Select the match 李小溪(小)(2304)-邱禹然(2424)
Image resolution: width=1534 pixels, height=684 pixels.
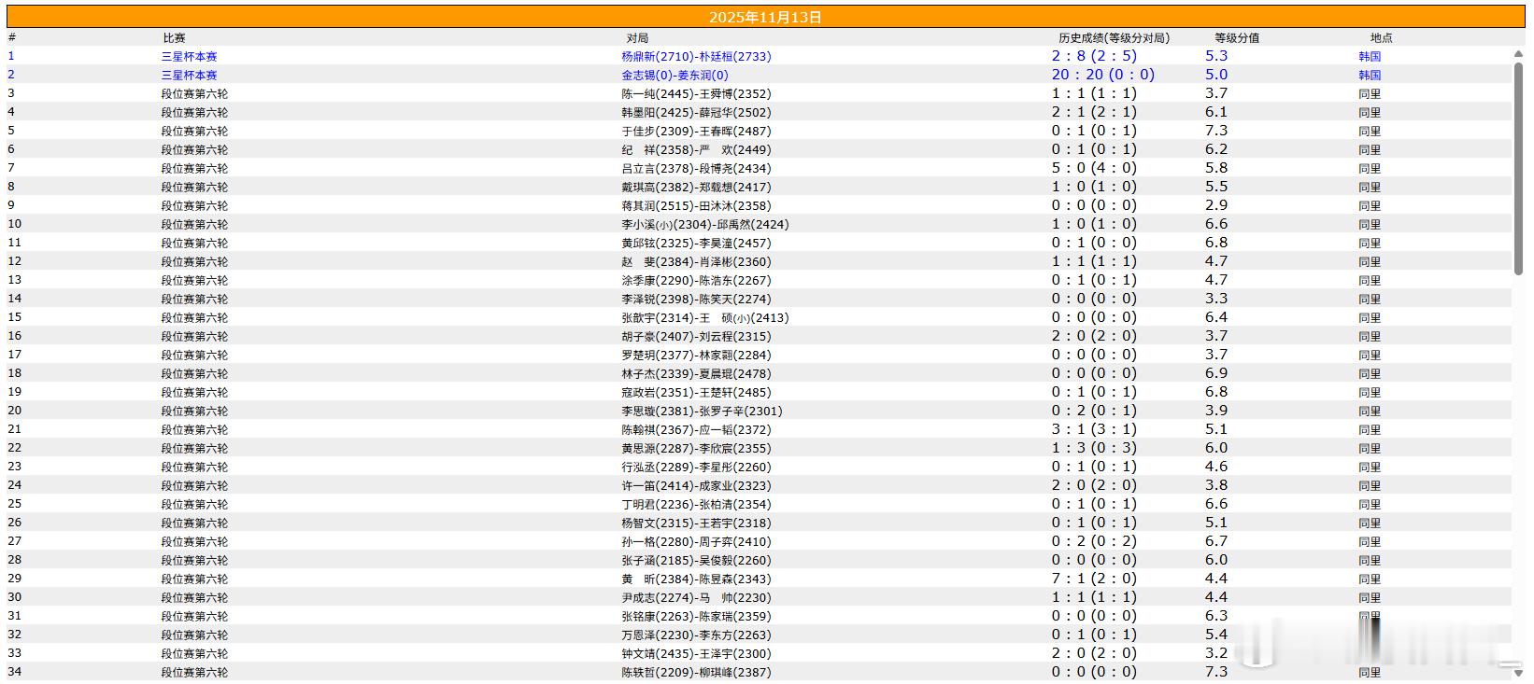pos(705,224)
